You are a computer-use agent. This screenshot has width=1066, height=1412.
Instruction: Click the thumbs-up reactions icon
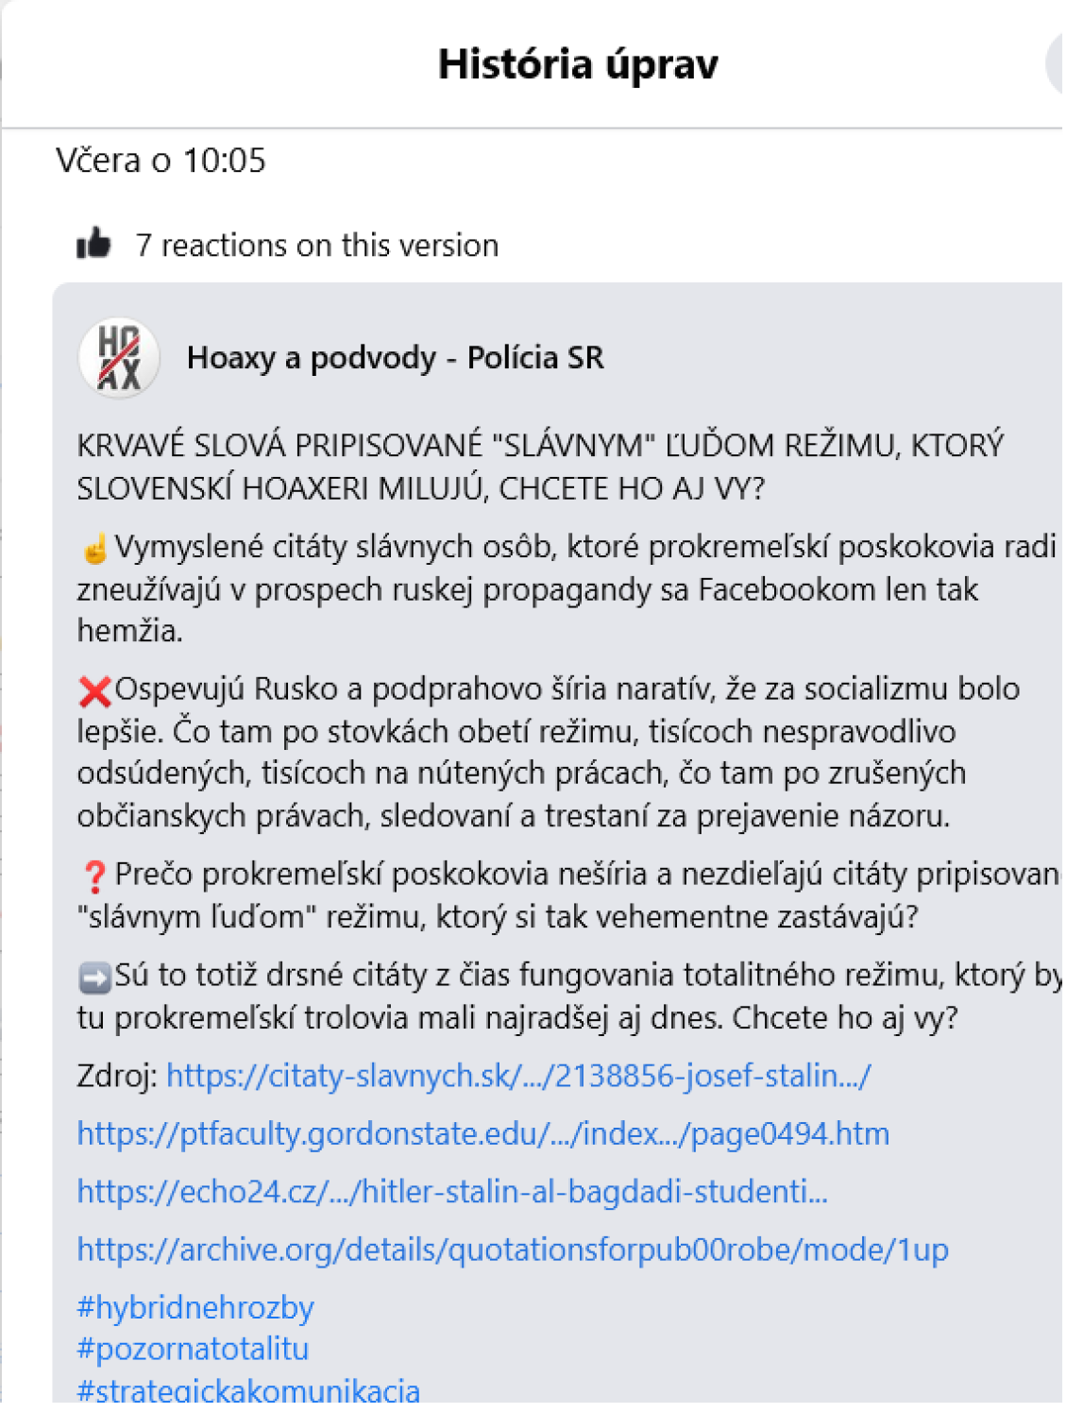click(93, 244)
